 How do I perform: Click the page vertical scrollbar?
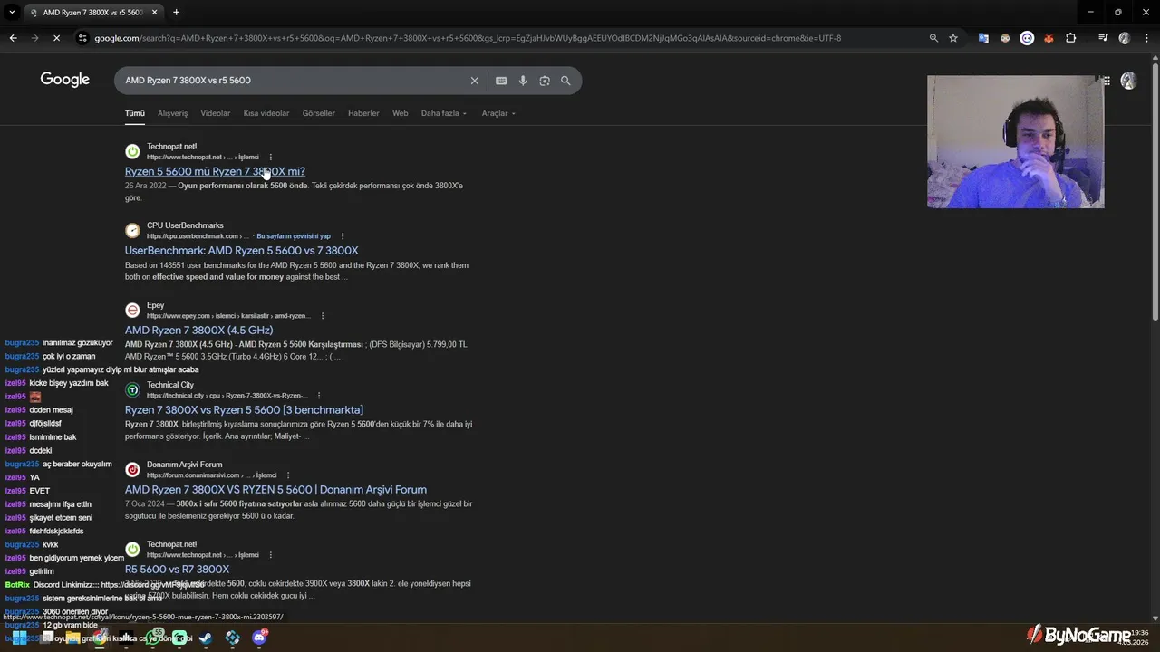(1155, 190)
